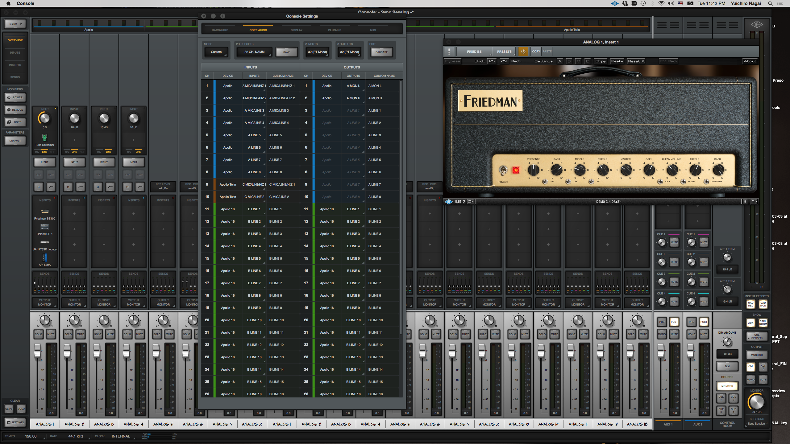Select INPUTS view in the left sidebar
Image resolution: width=790 pixels, height=444 pixels.
pos(15,53)
